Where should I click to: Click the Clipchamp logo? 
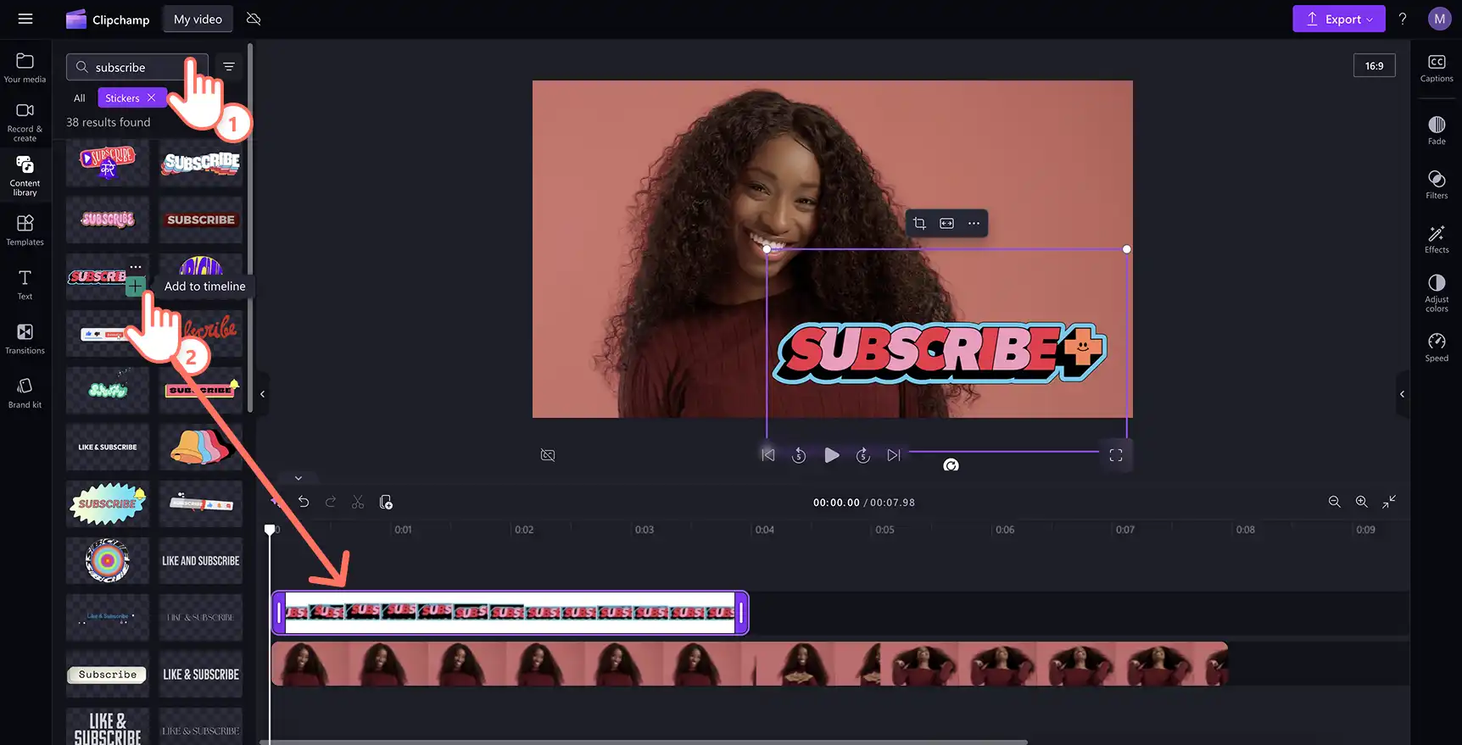pyautogui.click(x=108, y=19)
